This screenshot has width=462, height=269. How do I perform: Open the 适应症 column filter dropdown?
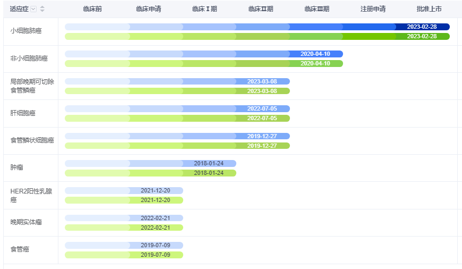(x=34, y=9)
